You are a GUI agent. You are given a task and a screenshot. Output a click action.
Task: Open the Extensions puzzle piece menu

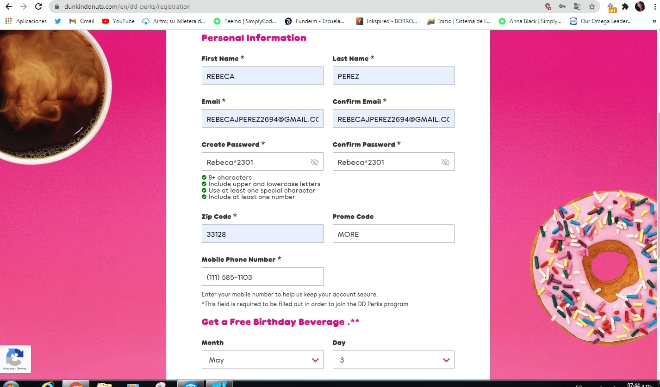click(x=626, y=6)
